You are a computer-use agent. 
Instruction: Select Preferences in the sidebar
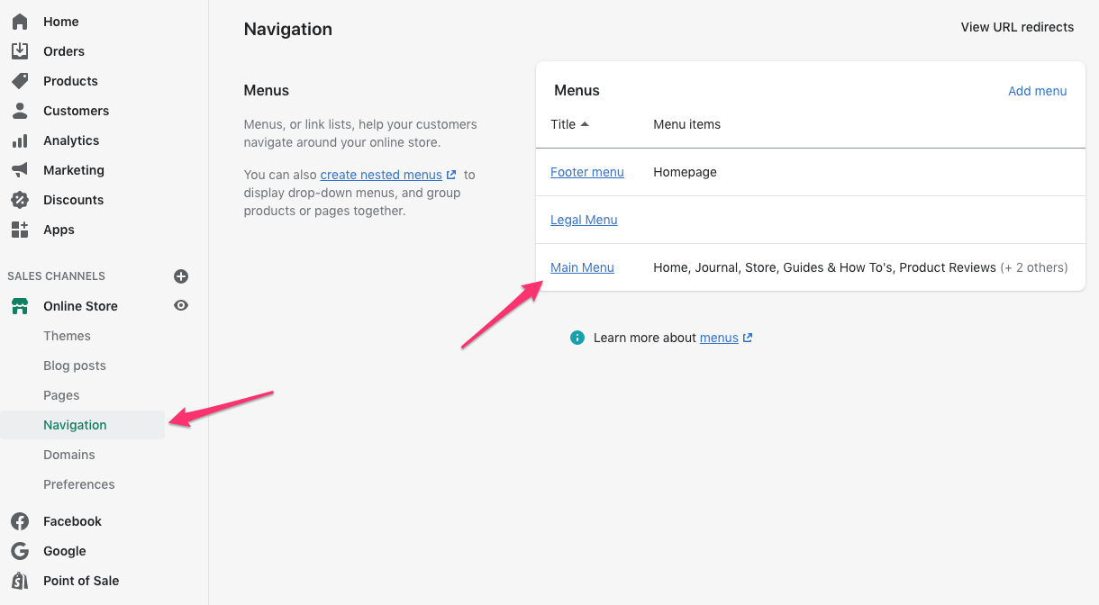79,483
